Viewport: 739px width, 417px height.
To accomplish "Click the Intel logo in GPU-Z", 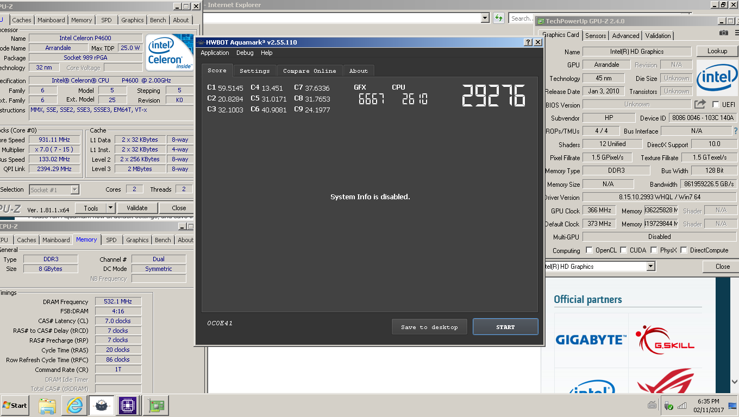I will [x=717, y=78].
